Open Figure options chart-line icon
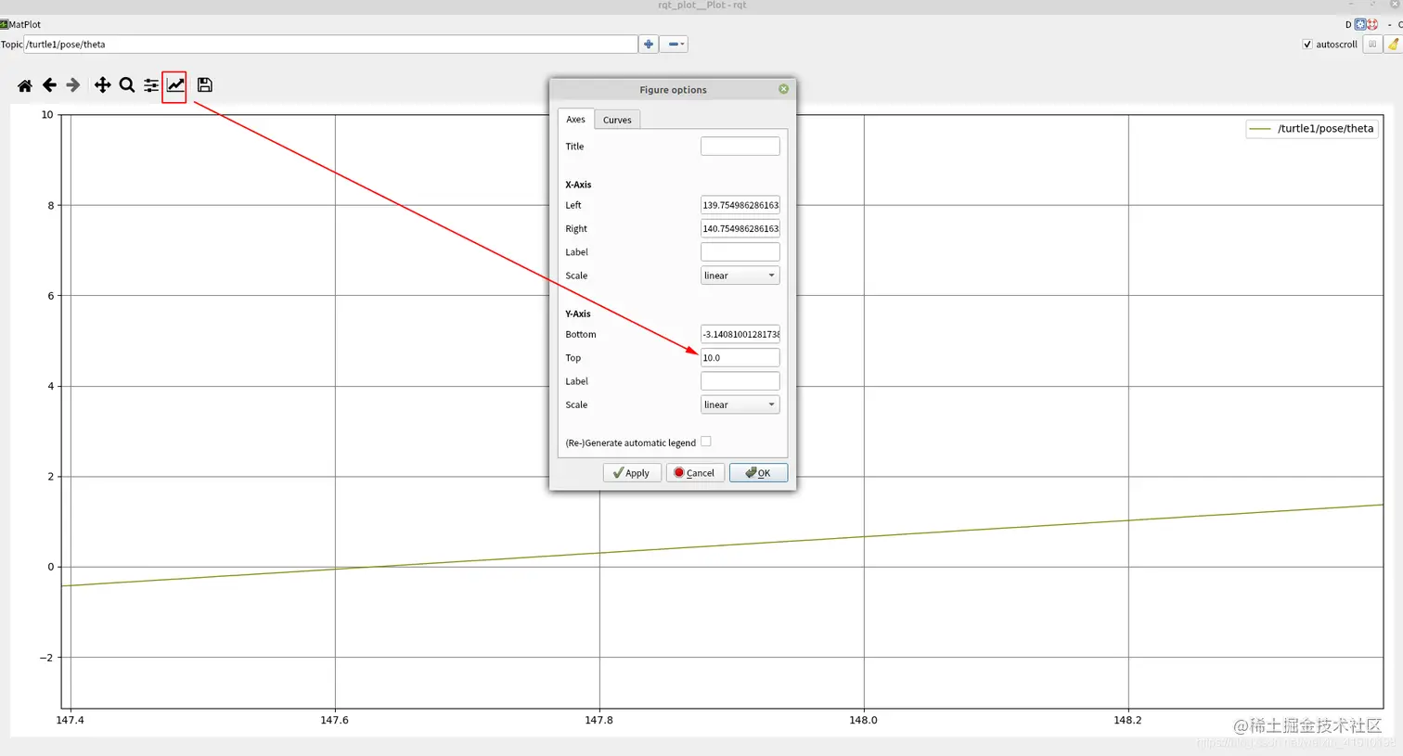The width and height of the screenshot is (1403, 756). pyautogui.click(x=175, y=85)
